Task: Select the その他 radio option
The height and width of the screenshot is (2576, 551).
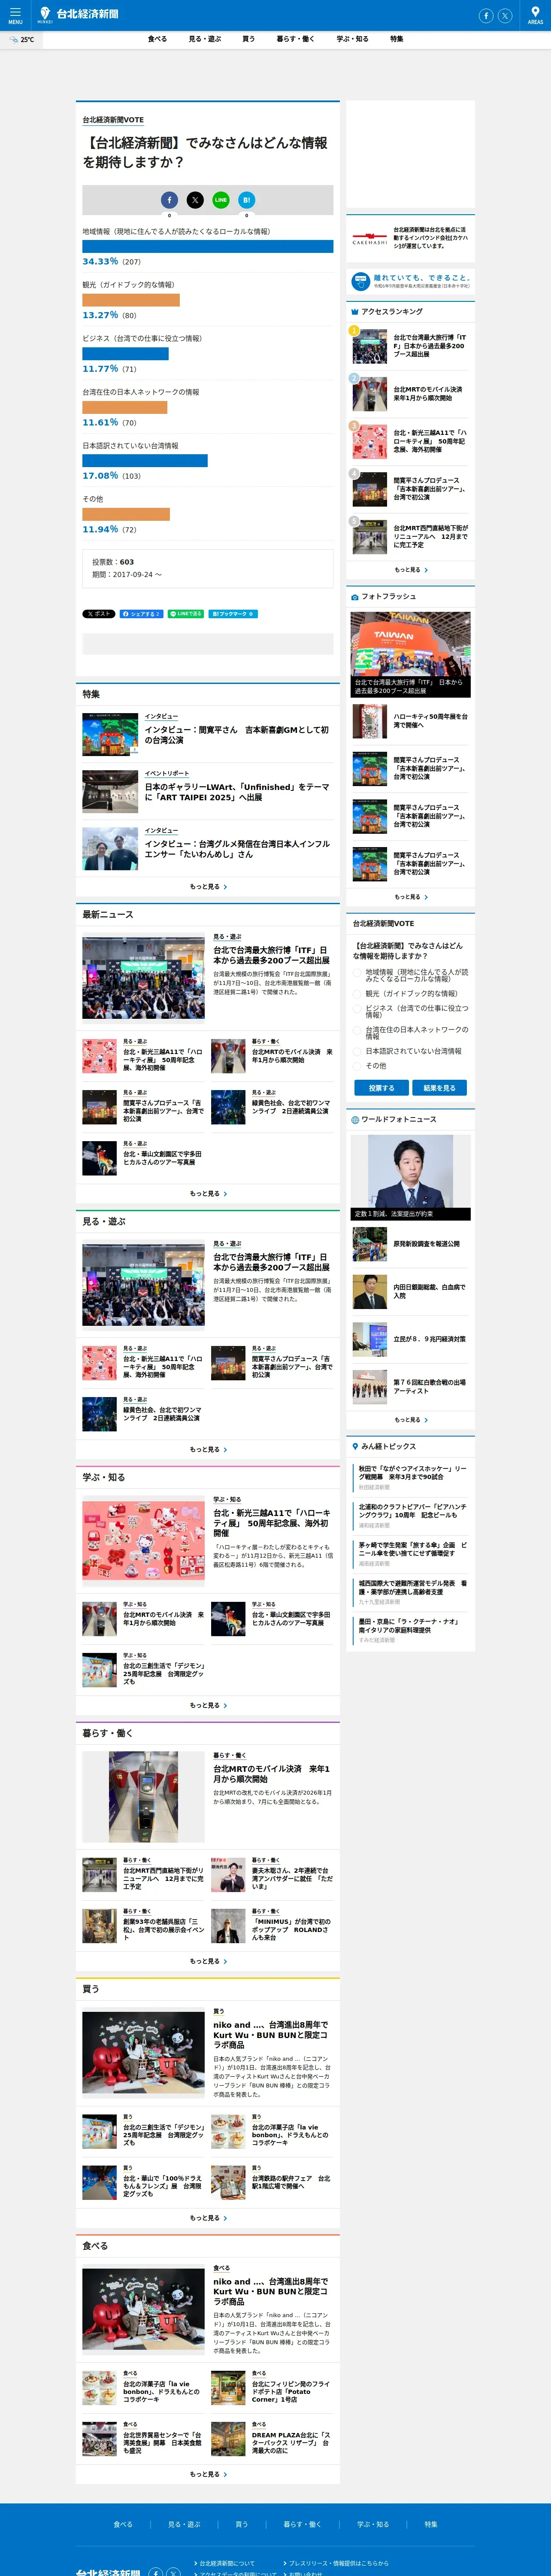Action: pyautogui.click(x=357, y=1066)
